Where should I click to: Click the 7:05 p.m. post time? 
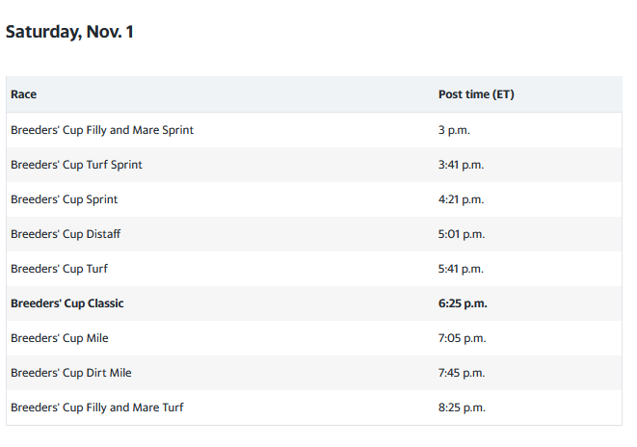point(462,338)
